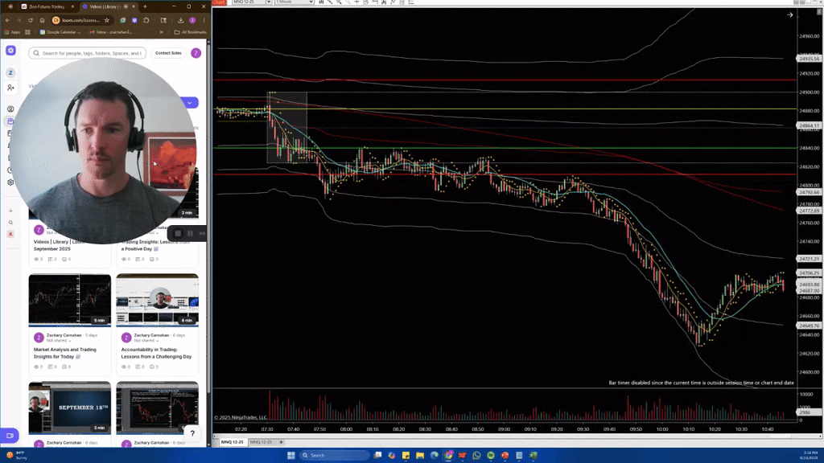Stop the Loom recording from bubble controls

(178, 234)
